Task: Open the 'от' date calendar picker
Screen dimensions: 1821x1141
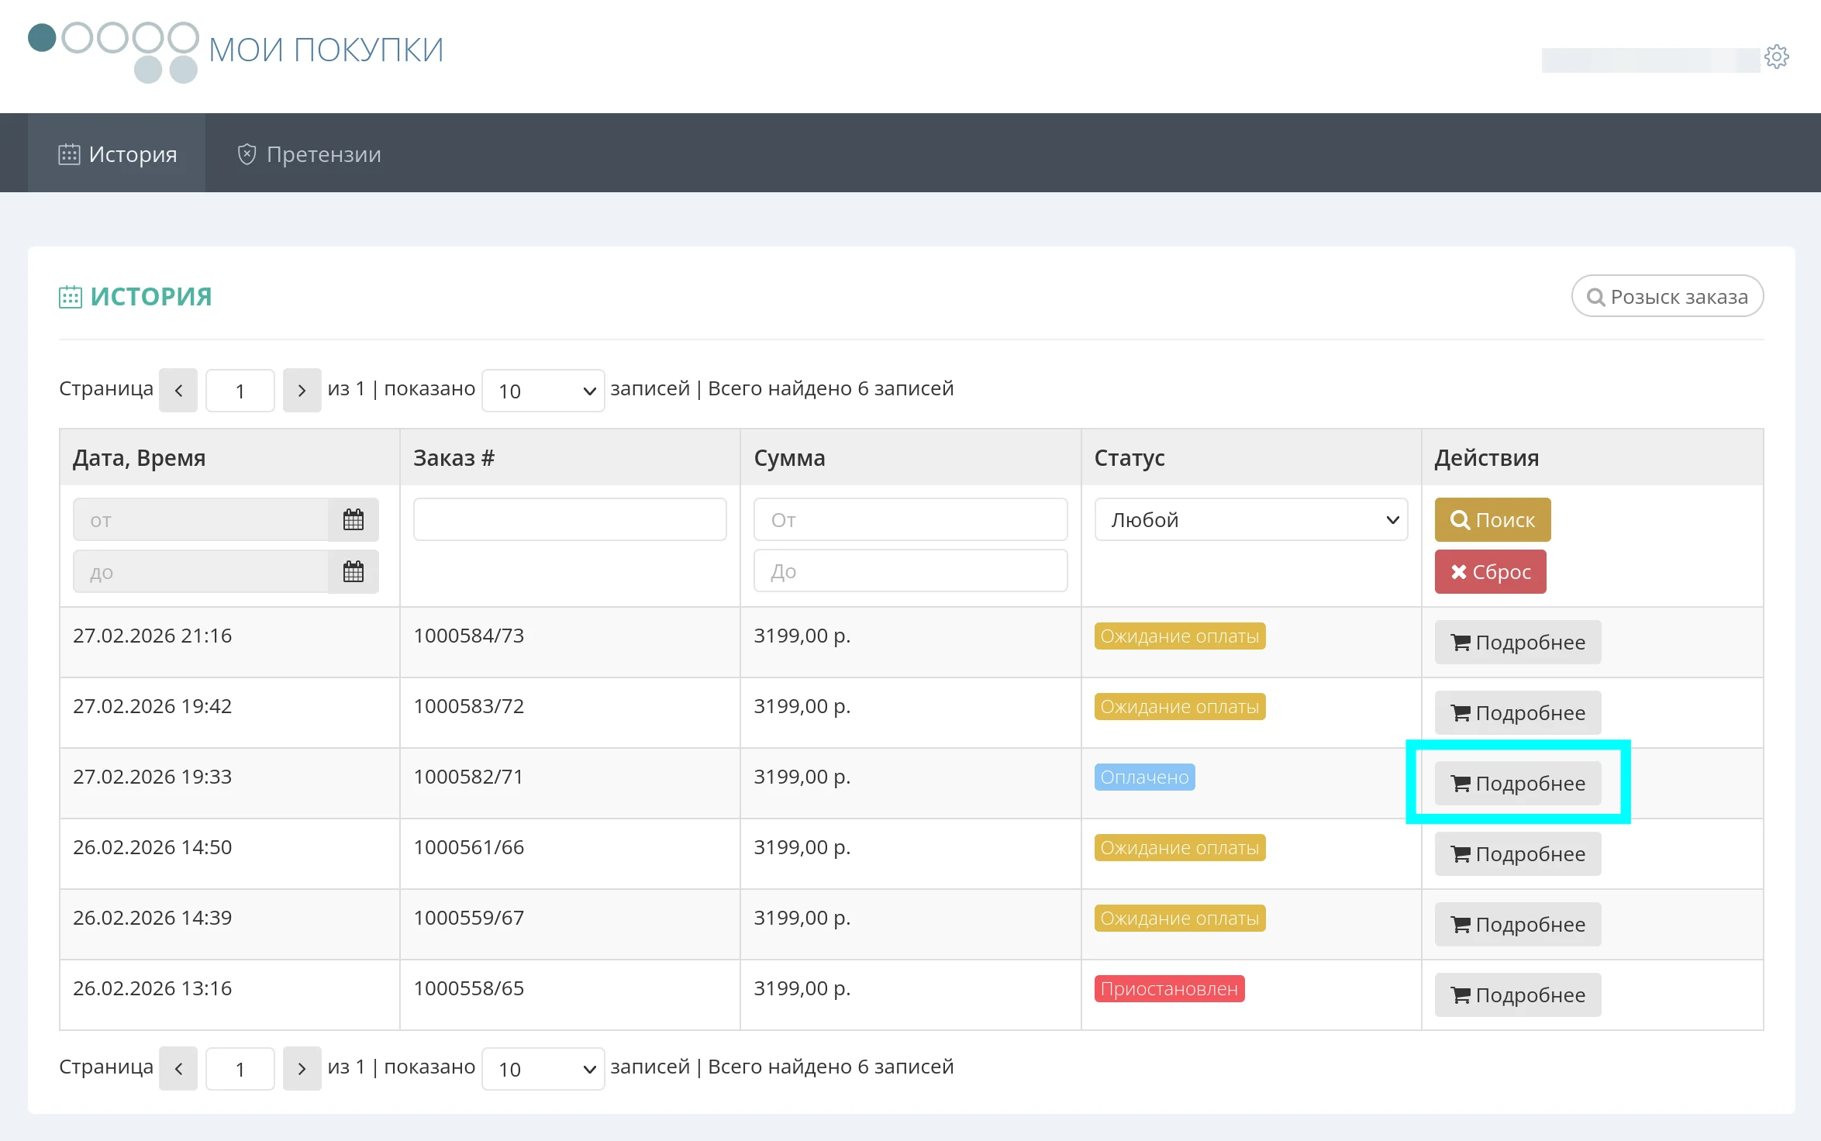Action: tap(353, 519)
